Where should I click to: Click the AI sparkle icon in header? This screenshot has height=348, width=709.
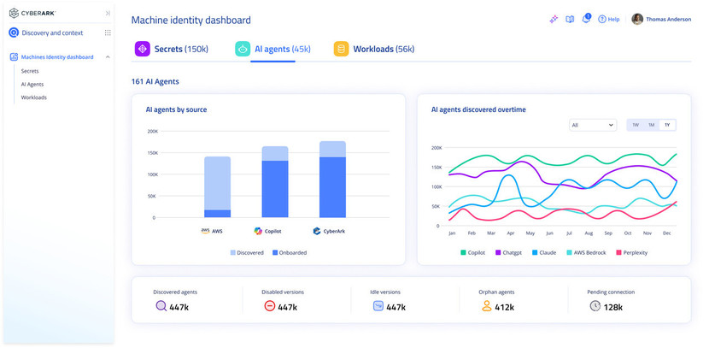(x=554, y=20)
